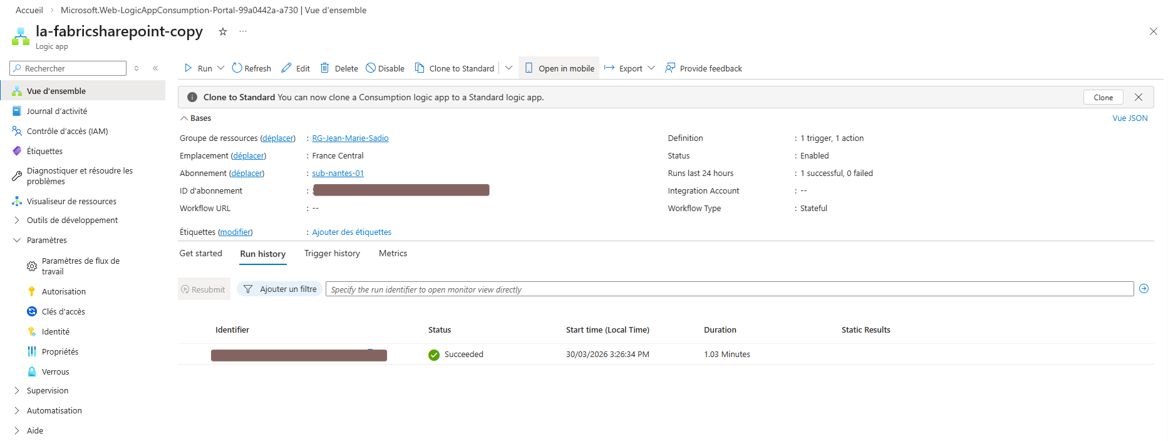Expand the Clone to Standard dropdown chevron
Image resolution: width=1168 pixels, height=441 pixels.
tap(509, 68)
